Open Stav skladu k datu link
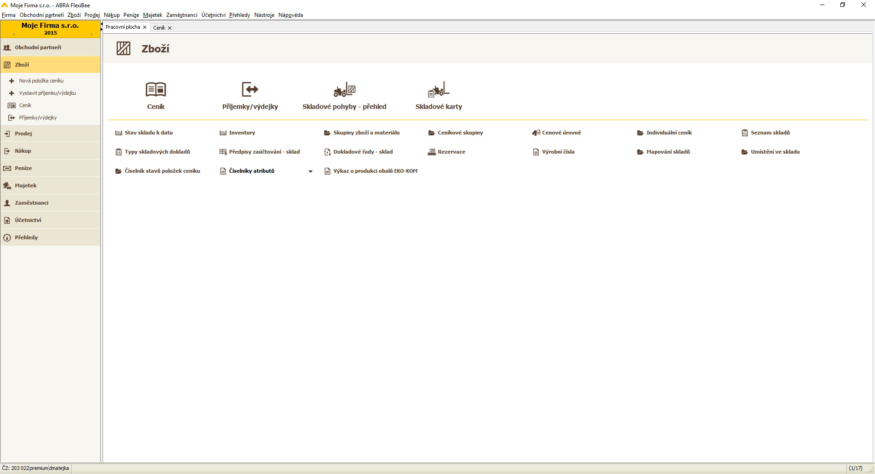 (x=148, y=133)
